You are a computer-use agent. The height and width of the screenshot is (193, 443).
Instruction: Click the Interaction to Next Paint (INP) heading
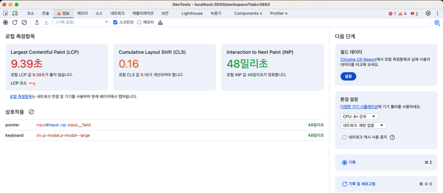[260, 52]
